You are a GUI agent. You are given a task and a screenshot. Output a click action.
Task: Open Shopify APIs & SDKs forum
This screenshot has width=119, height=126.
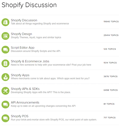(25, 89)
